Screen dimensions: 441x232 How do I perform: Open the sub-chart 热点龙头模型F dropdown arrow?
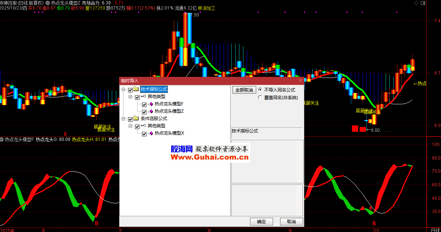(2, 139)
